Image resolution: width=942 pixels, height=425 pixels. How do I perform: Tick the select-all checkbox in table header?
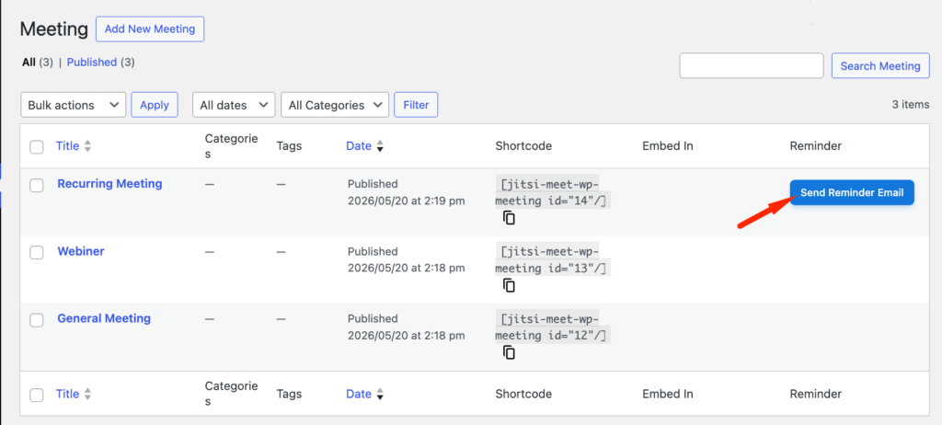coord(37,146)
